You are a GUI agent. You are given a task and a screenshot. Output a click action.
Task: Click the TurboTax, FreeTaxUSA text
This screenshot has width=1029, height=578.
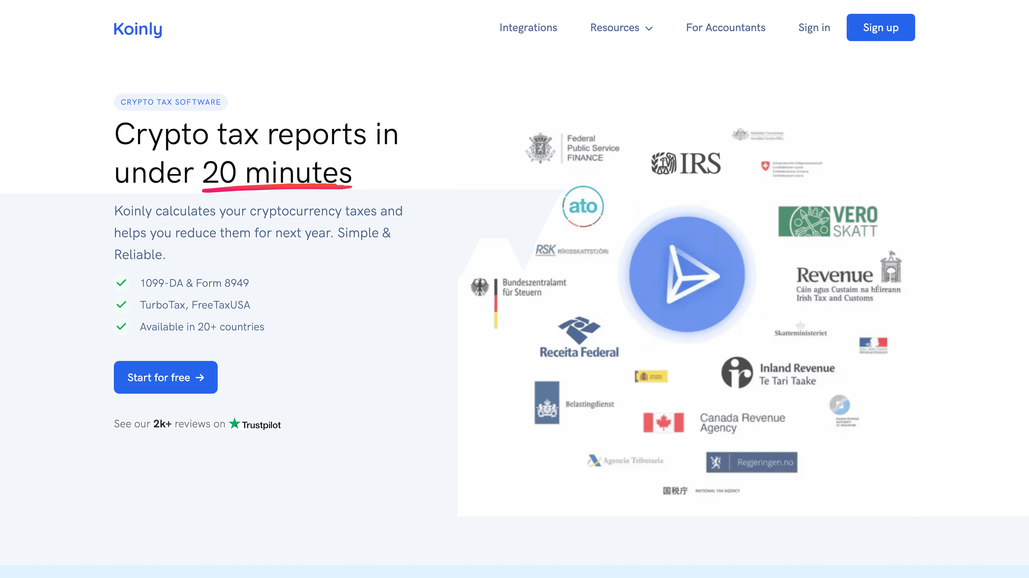pos(195,305)
